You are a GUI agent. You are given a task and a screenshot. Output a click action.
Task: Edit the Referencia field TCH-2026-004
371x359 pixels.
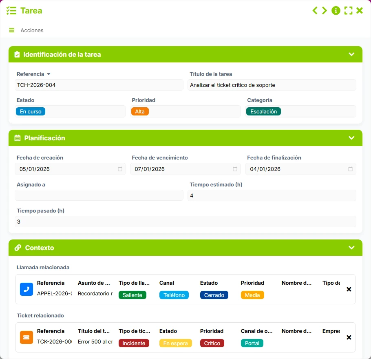click(99, 85)
